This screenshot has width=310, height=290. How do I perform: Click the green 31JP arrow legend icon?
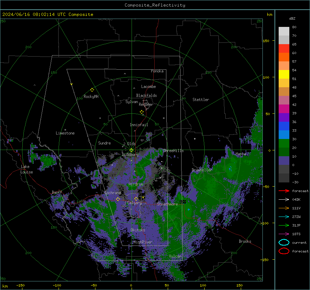coord(284,225)
